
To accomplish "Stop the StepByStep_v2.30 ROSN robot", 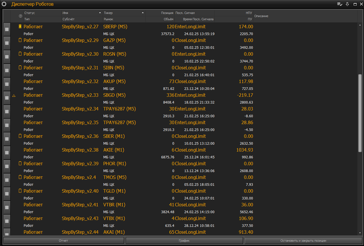I will click(x=7, y=57).
